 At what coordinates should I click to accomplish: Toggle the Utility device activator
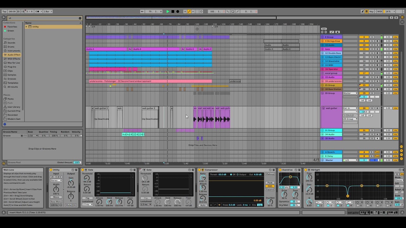pyautogui.click(x=51, y=170)
